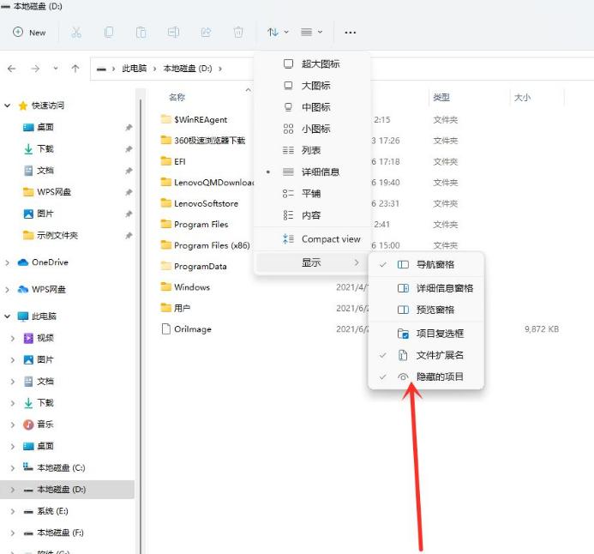The height and width of the screenshot is (554, 594).
Task: Select 内容 view option
Action: pyautogui.click(x=312, y=215)
